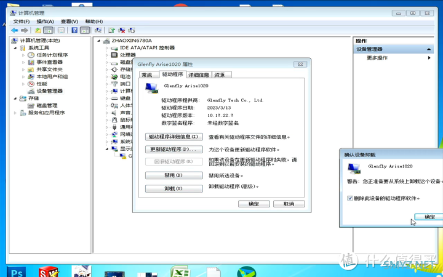
Task: Switch to the 资源 tab
Action: (x=221, y=74)
